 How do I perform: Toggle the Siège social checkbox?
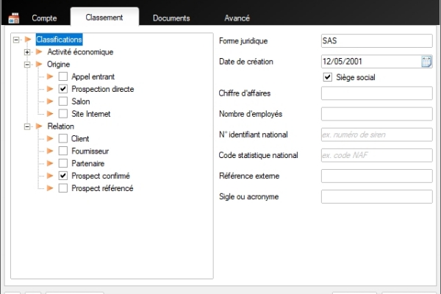point(328,76)
